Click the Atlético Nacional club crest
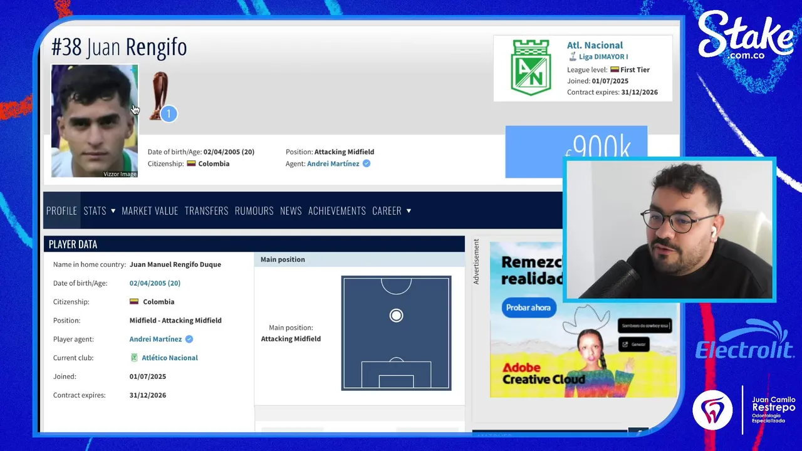The image size is (802, 451). coord(531,68)
